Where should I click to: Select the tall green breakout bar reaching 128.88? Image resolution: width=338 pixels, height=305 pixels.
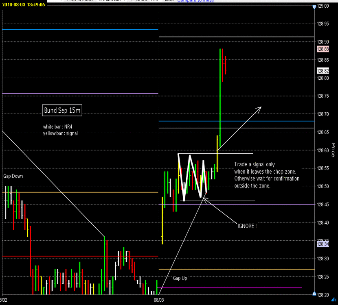click(x=220, y=98)
